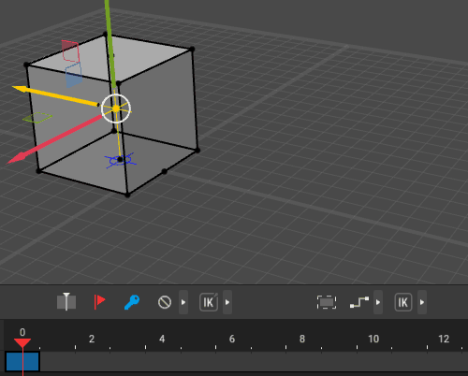
Task: Click the pin marker icon in toolbar
Action: pos(66,302)
